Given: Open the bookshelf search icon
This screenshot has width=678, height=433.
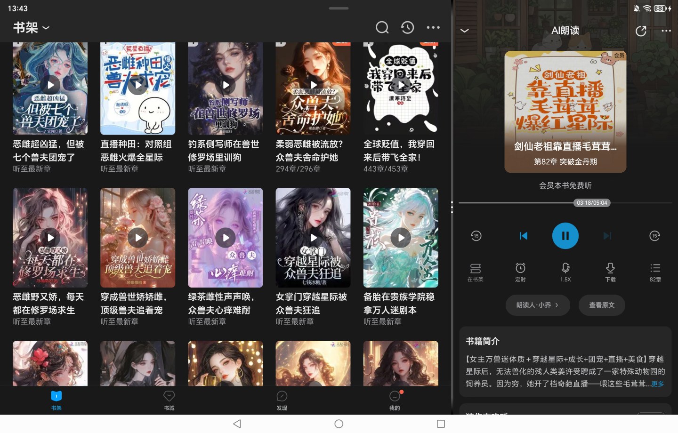Looking at the screenshot, I should point(382,28).
